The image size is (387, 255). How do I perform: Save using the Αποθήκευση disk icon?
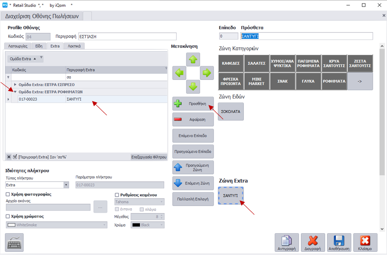coord(339,242)
